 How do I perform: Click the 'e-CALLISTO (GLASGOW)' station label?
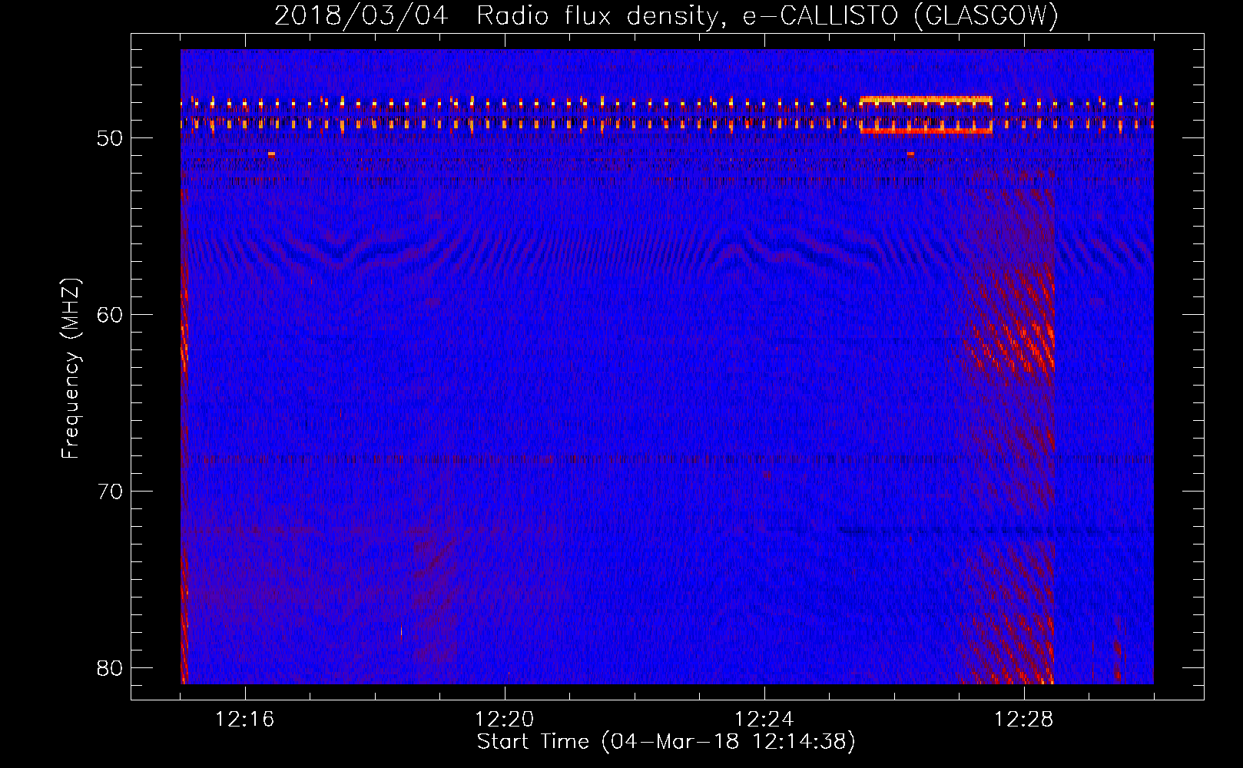[x=901, y=16]
